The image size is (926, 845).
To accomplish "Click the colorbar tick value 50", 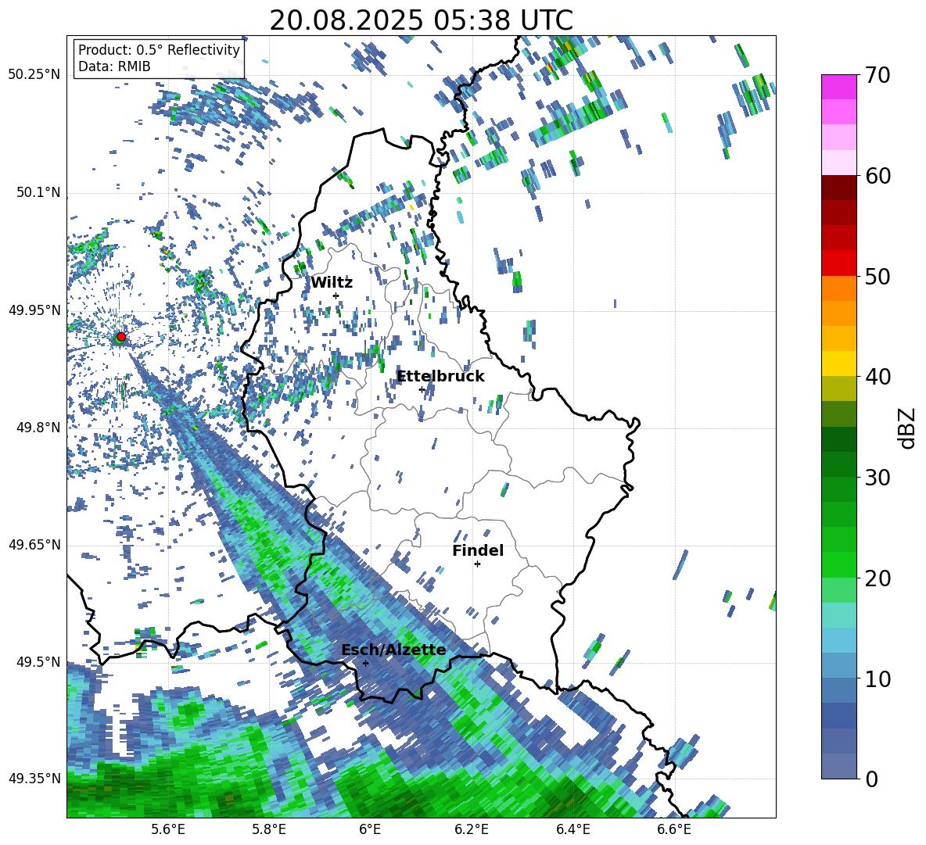I will tap(878, 277).
